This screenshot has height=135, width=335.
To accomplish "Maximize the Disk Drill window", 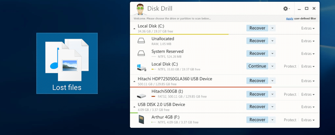I will tap(306, 9).
